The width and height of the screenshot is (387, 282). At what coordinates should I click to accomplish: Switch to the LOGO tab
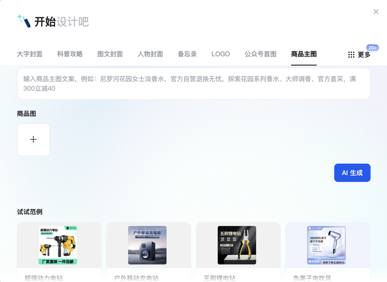coord(221,54)
